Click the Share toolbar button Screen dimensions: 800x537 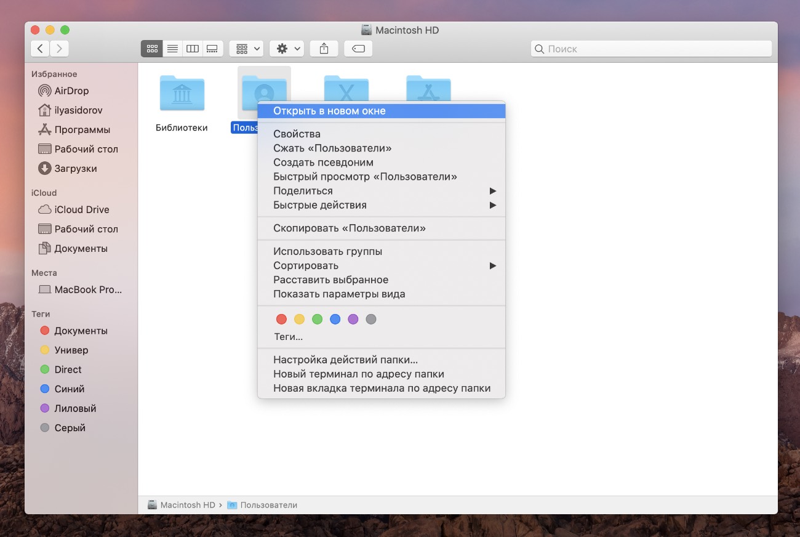[324, 49]
